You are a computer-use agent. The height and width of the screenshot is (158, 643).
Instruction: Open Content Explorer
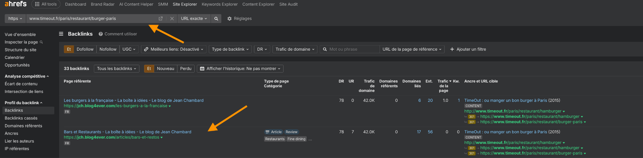[258, 4]
